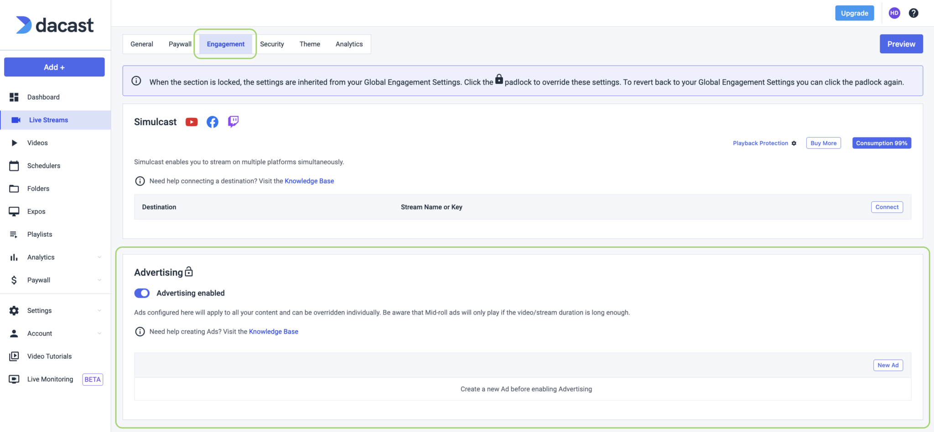Switch to the Theme tab
Screen dimensions: 934x432
click(310, 44)
